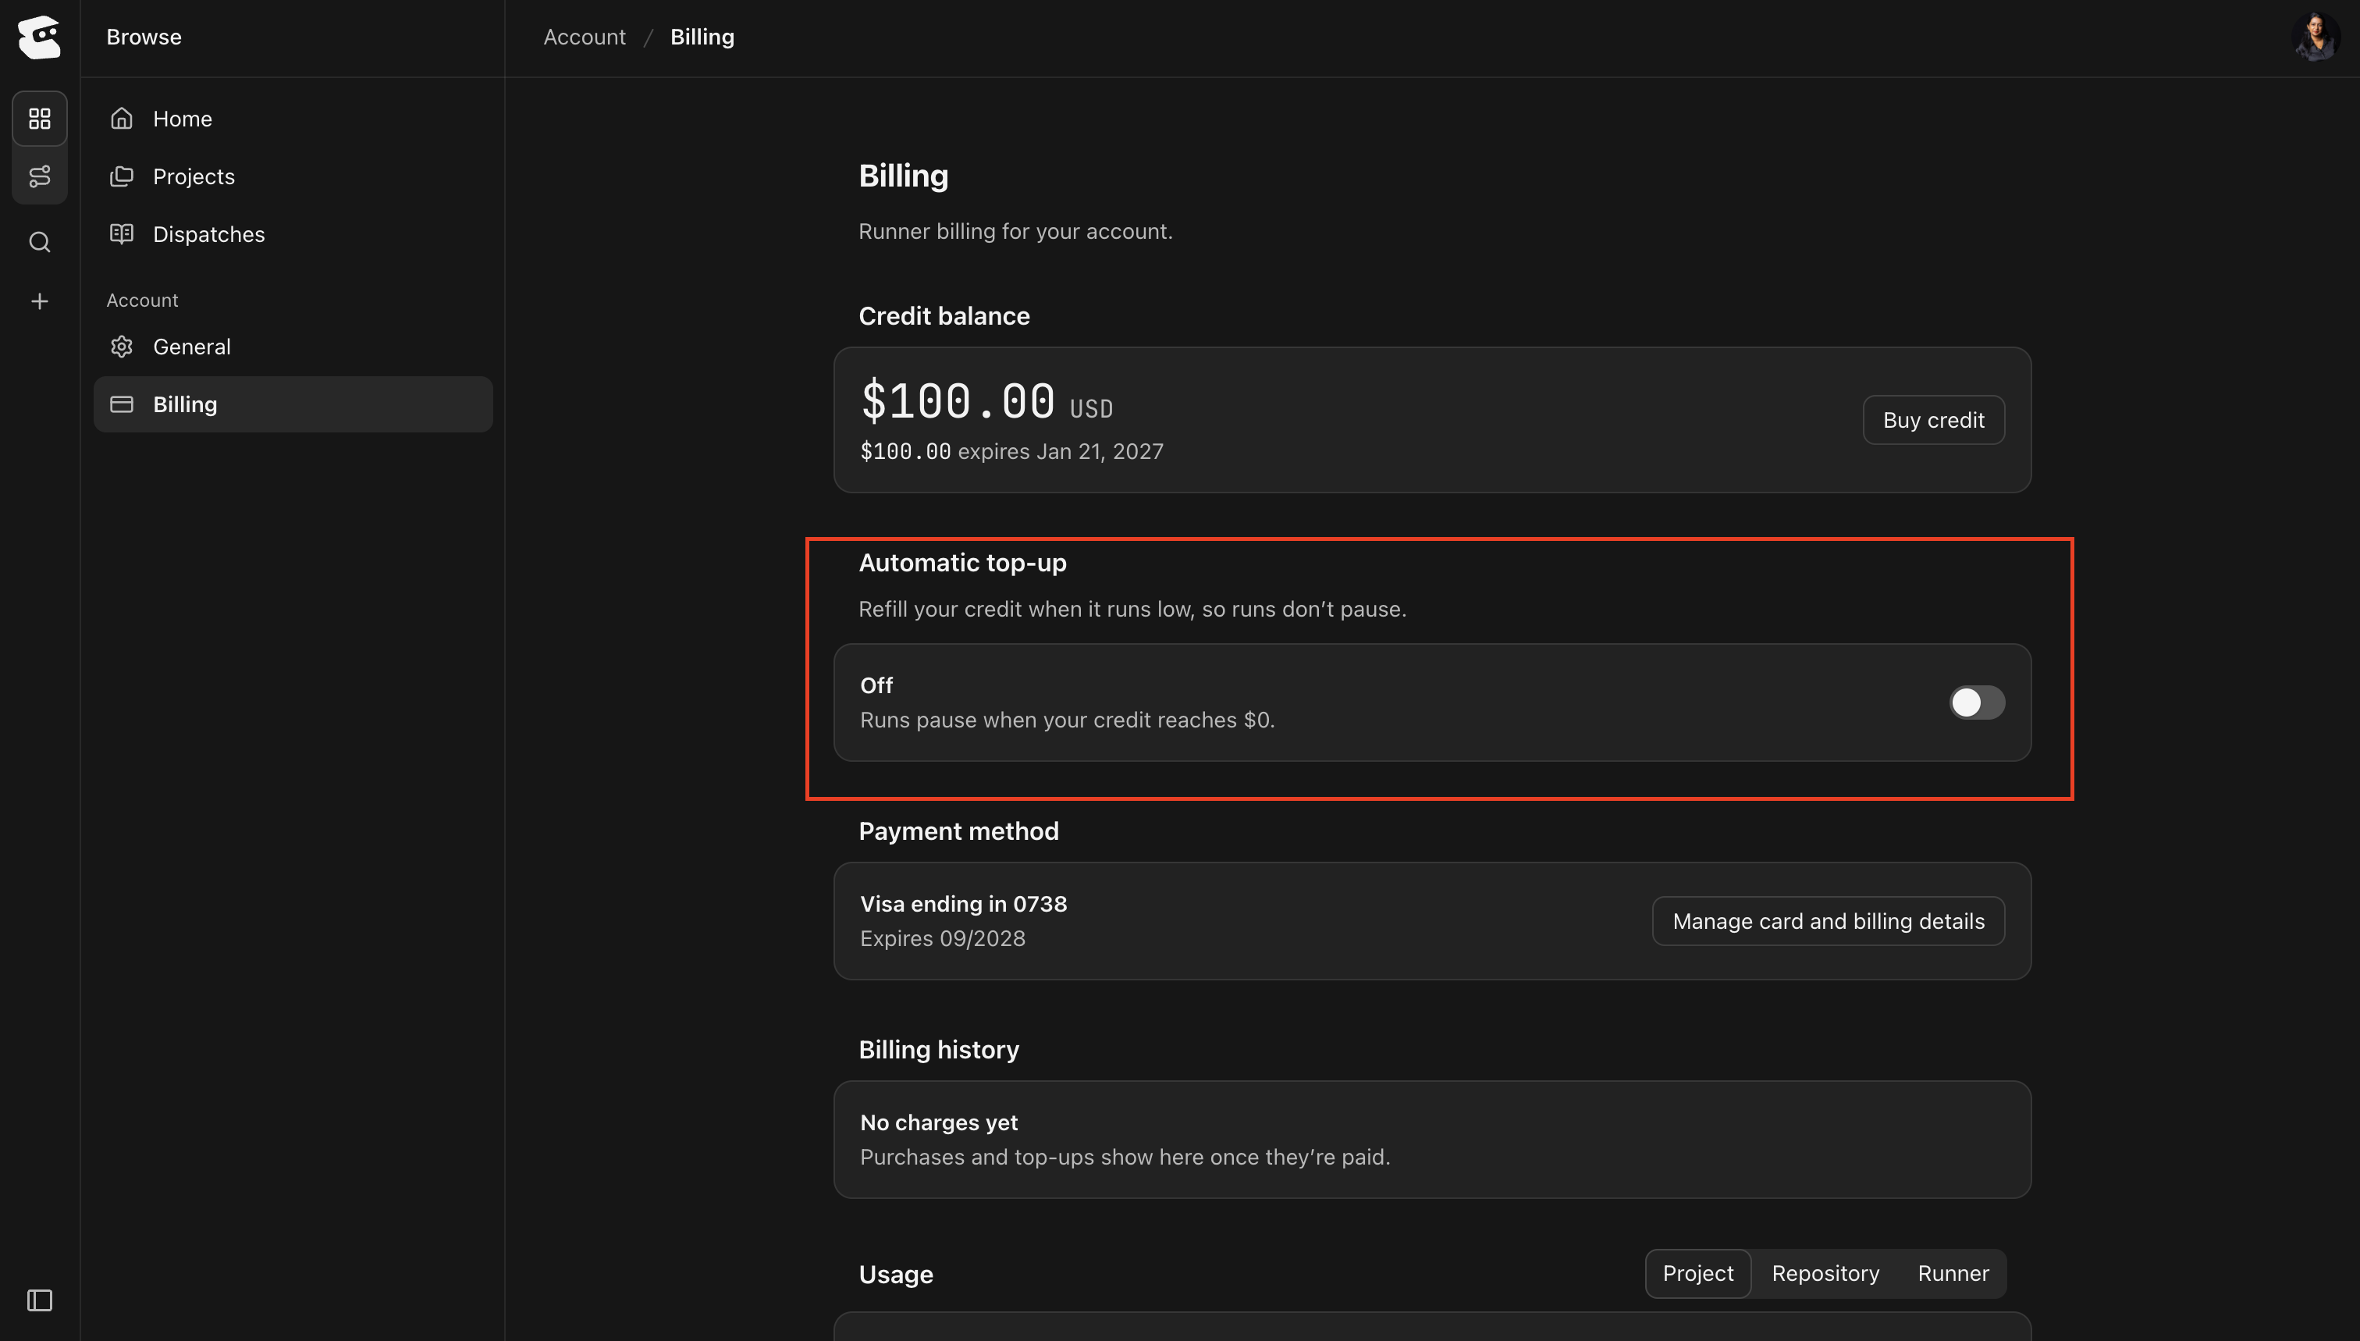Screen dimensions: 2360x1341
Task: Click the Dispatches book icon
Action: coord(122,234)
